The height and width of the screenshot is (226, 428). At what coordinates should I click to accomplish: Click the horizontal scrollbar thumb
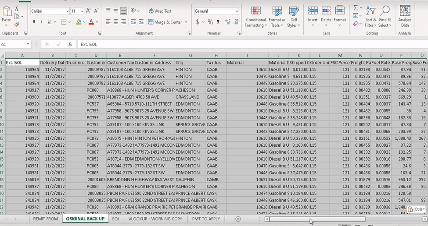(x=317, y=219)
